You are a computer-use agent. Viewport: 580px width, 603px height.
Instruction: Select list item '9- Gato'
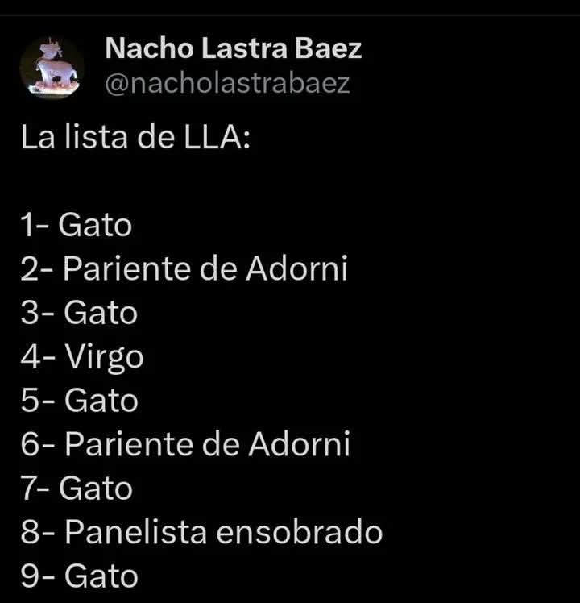click(x=79, y=576)
